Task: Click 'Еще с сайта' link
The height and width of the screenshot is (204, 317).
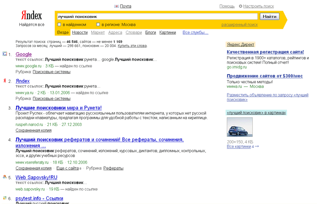Action: 67,168
